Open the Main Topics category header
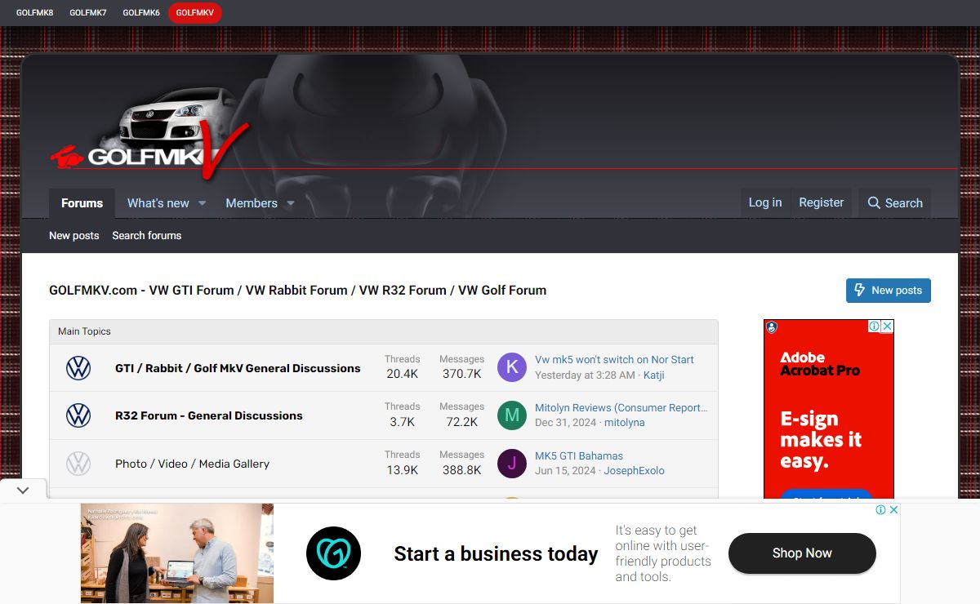This screenshot has height=604, width=980. (84, 331)
